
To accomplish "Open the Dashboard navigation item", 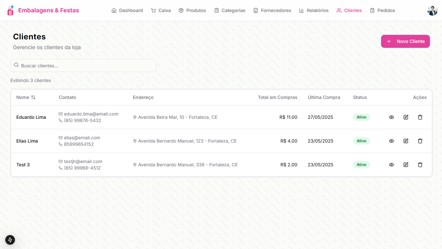I will 127,10.
